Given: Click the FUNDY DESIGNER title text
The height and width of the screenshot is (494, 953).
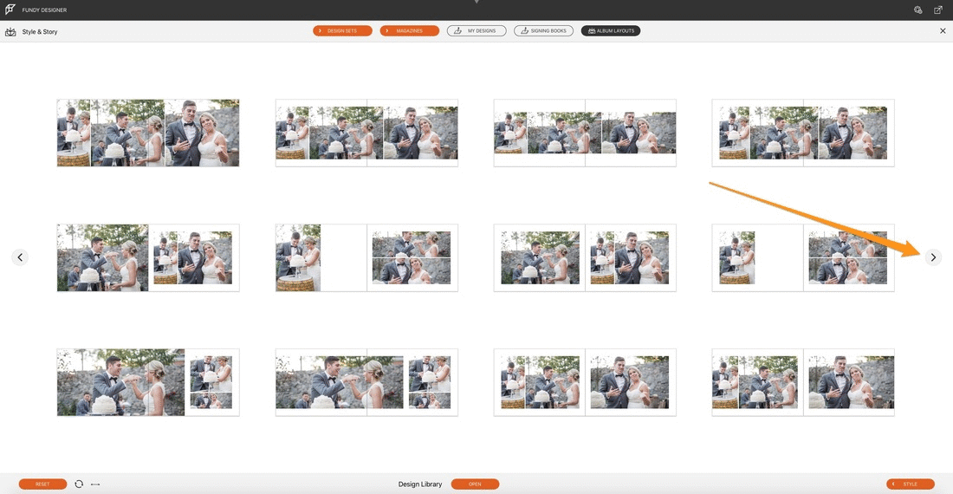Looking at the screenshot, I should 44,10.
